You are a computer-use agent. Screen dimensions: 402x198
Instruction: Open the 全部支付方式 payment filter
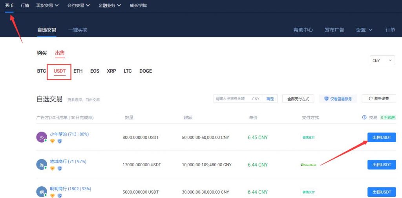pyautogui.click(x=298, y=99)
